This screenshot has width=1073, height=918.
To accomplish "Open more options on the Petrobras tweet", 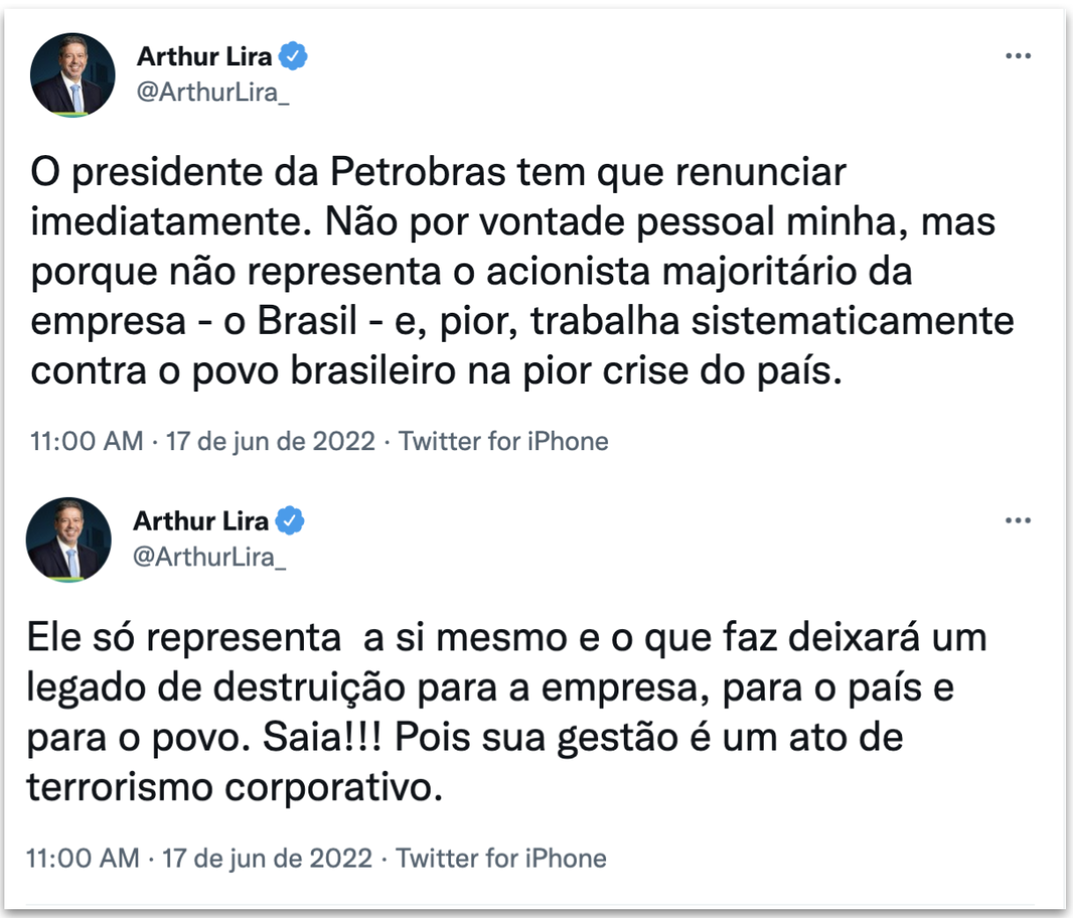I will pos(1017,56).
